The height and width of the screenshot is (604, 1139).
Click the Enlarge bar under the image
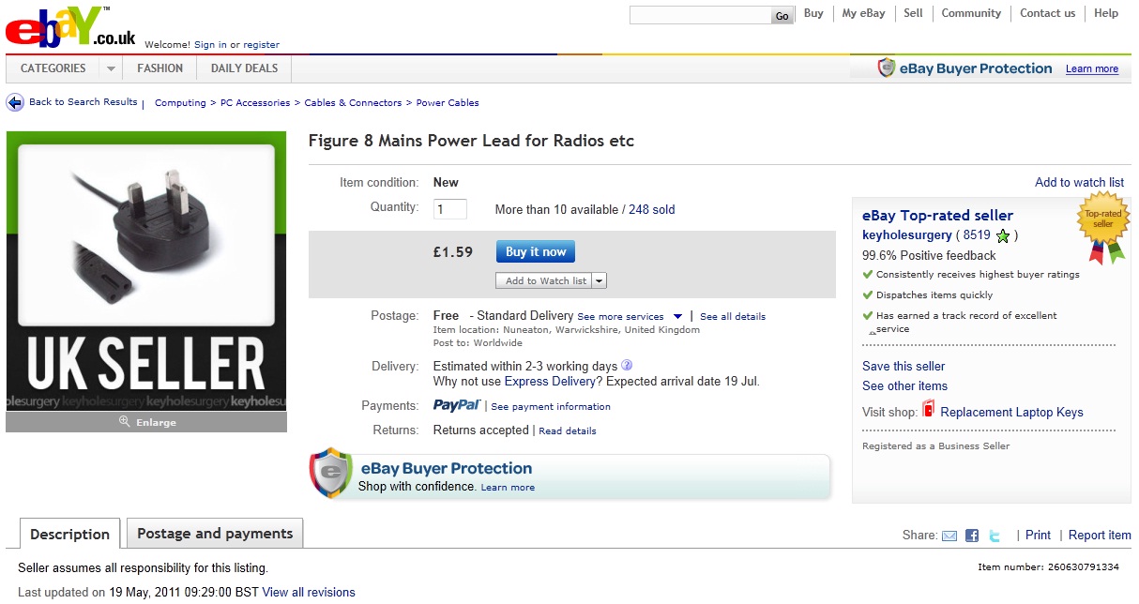(x=146, y=422)
